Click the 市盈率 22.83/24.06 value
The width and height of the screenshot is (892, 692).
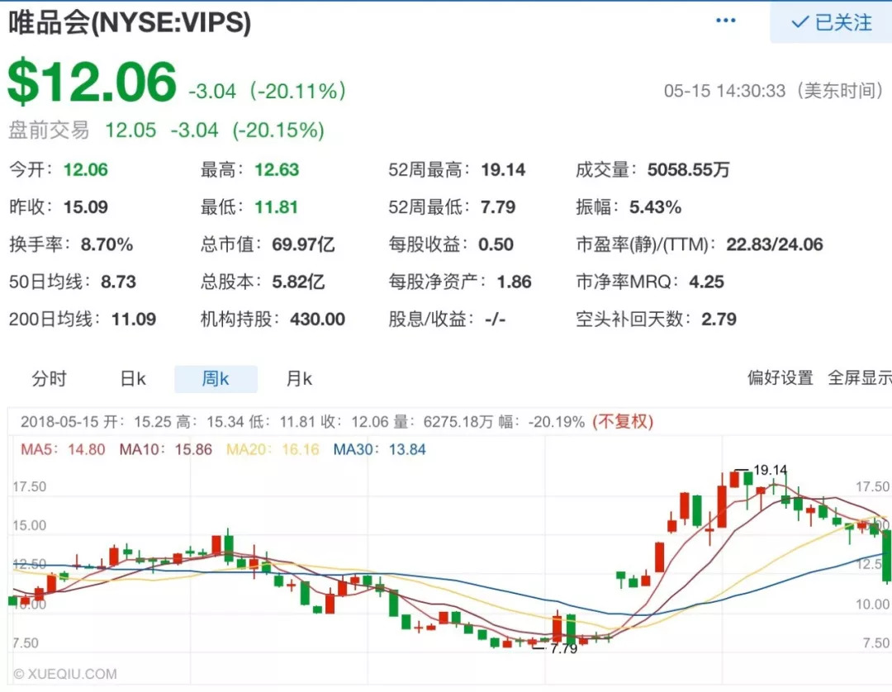click(774, 244)
